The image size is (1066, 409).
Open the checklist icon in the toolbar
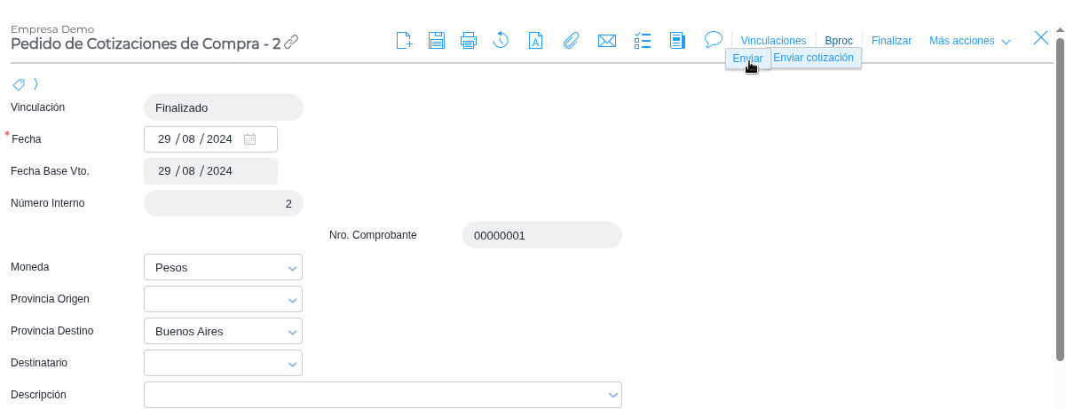click(643, 40)
